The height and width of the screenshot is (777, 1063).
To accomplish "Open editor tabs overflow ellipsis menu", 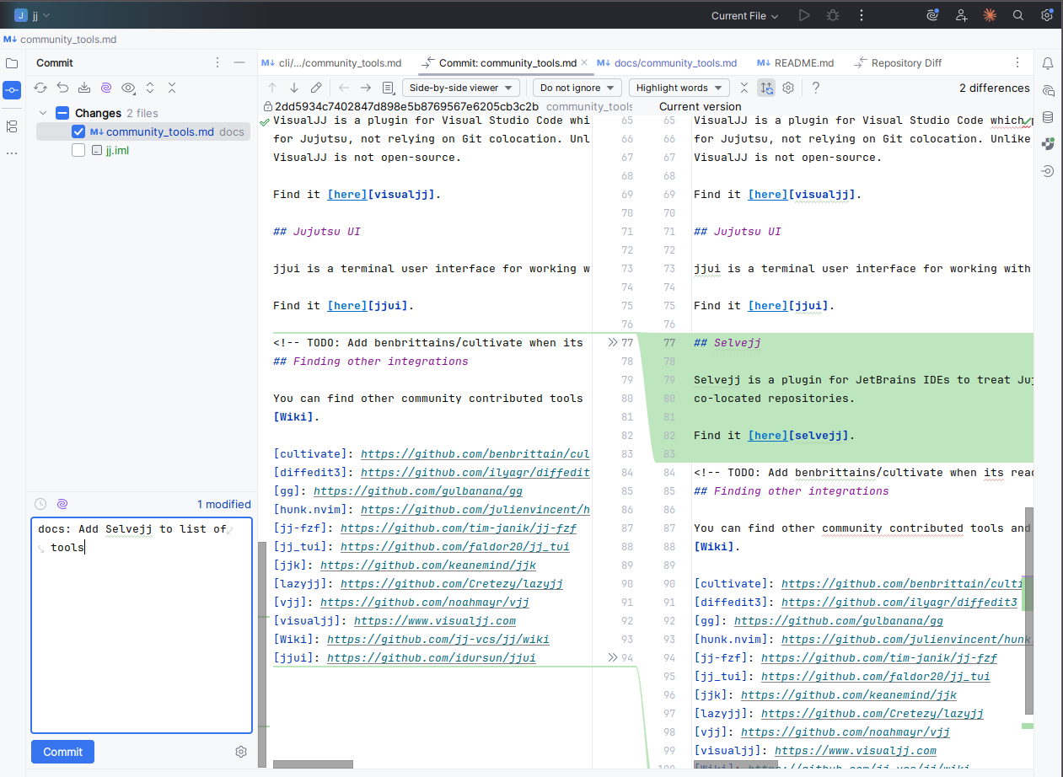I will point(1017,62).
